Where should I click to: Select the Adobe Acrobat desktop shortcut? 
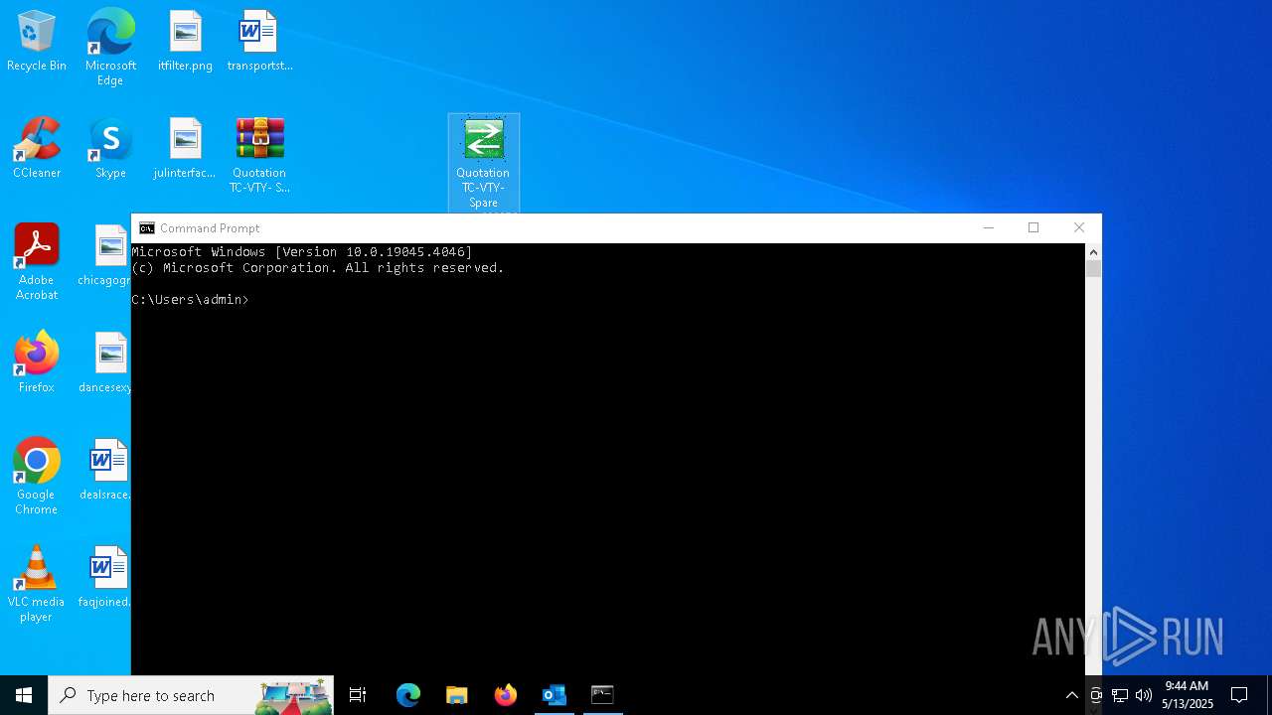pos(37,262)
